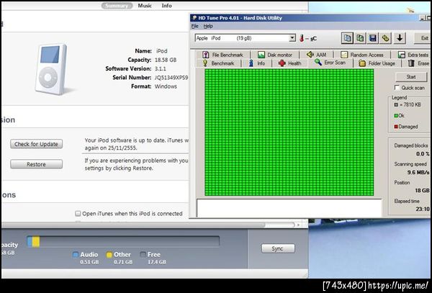Expand the Apple iPod drive dropdown
432x293 pixels.
[292, 38]
